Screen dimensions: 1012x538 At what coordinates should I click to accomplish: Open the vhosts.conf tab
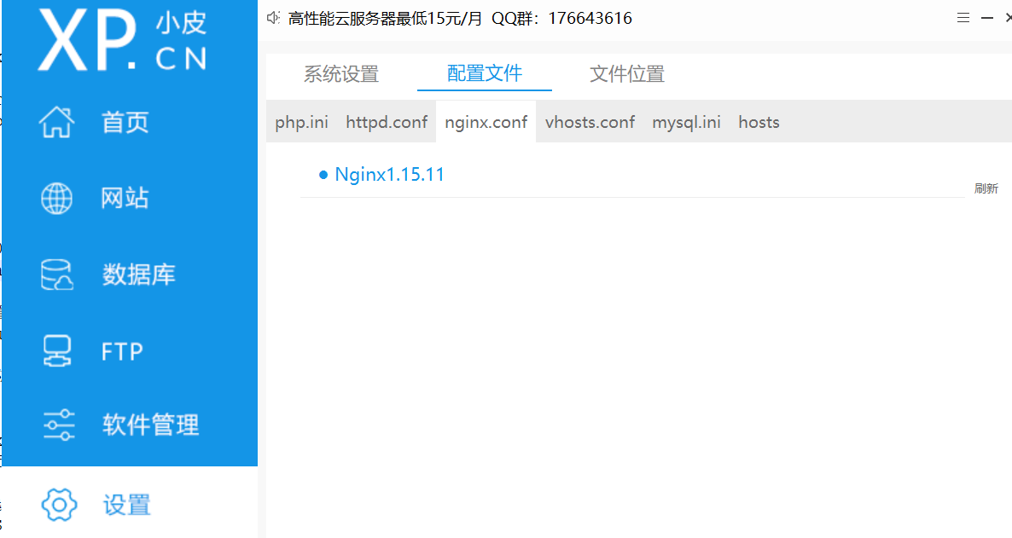(590, 122)
